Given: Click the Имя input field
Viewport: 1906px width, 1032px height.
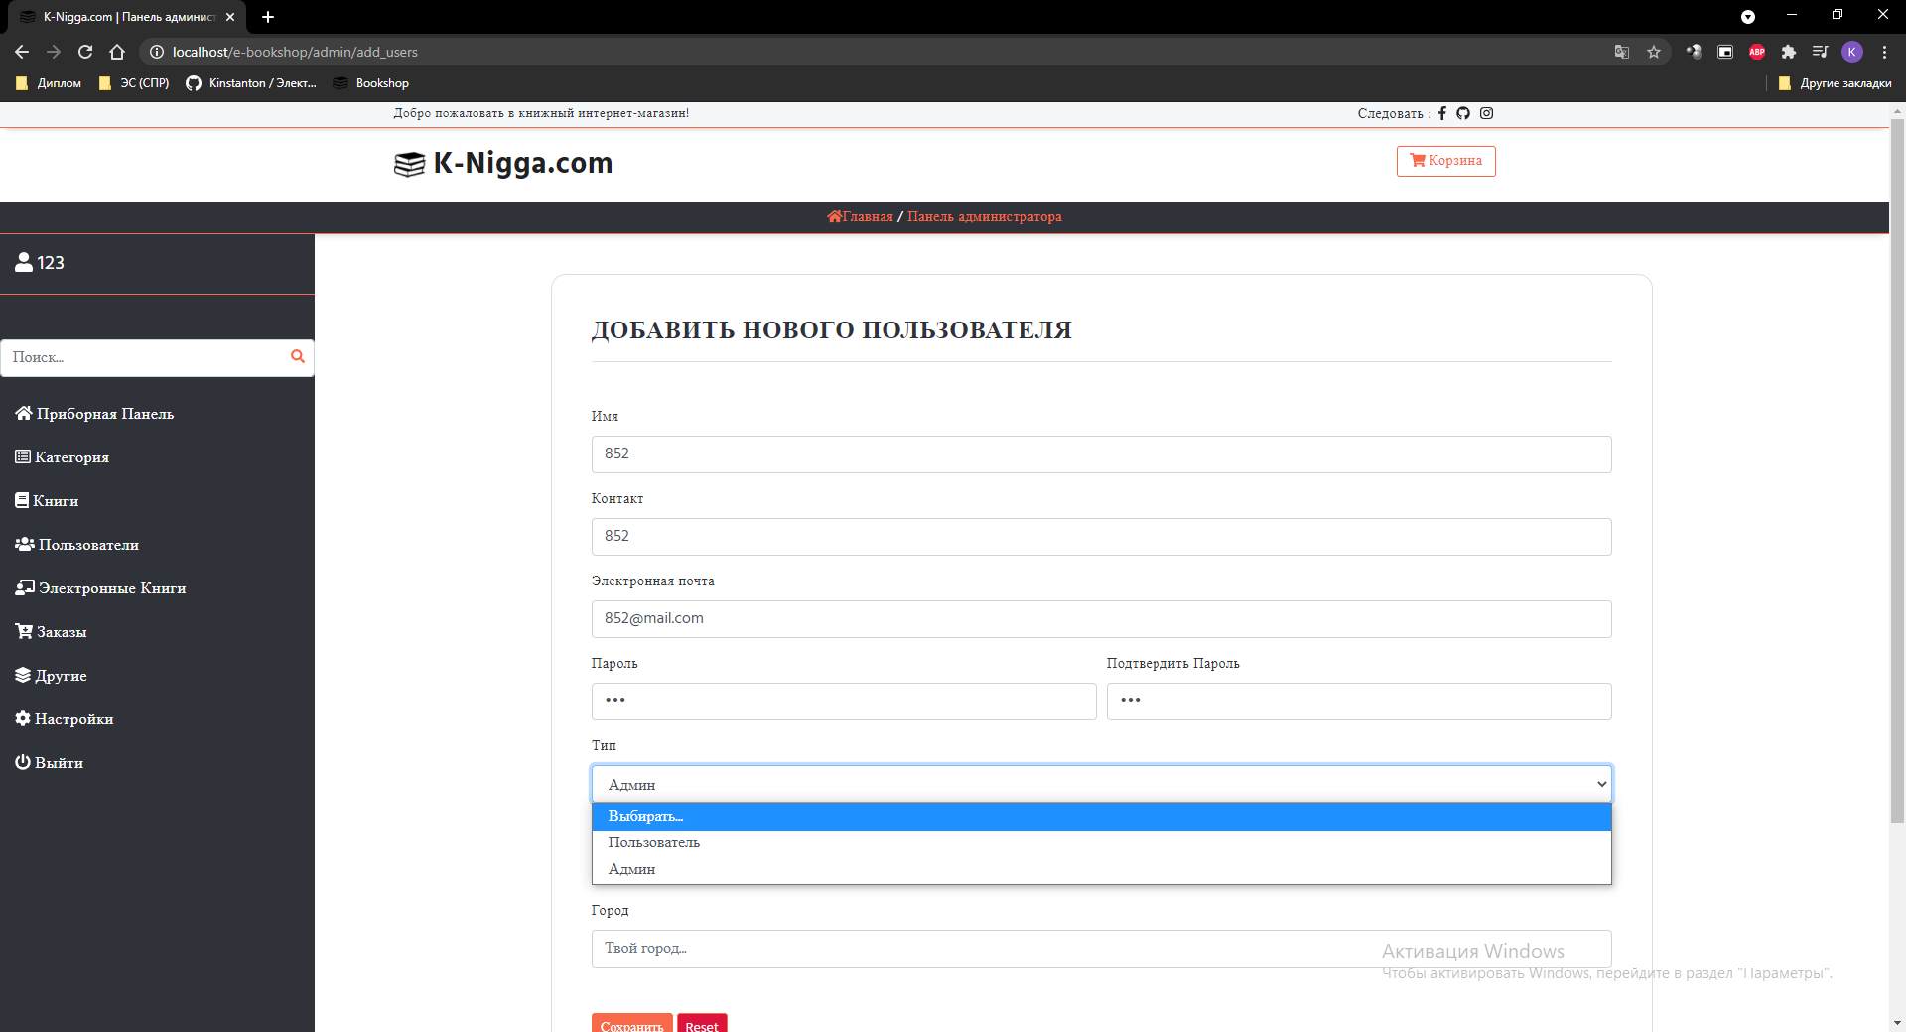Looking at the screenshot, I should (x=1102, y=454).
